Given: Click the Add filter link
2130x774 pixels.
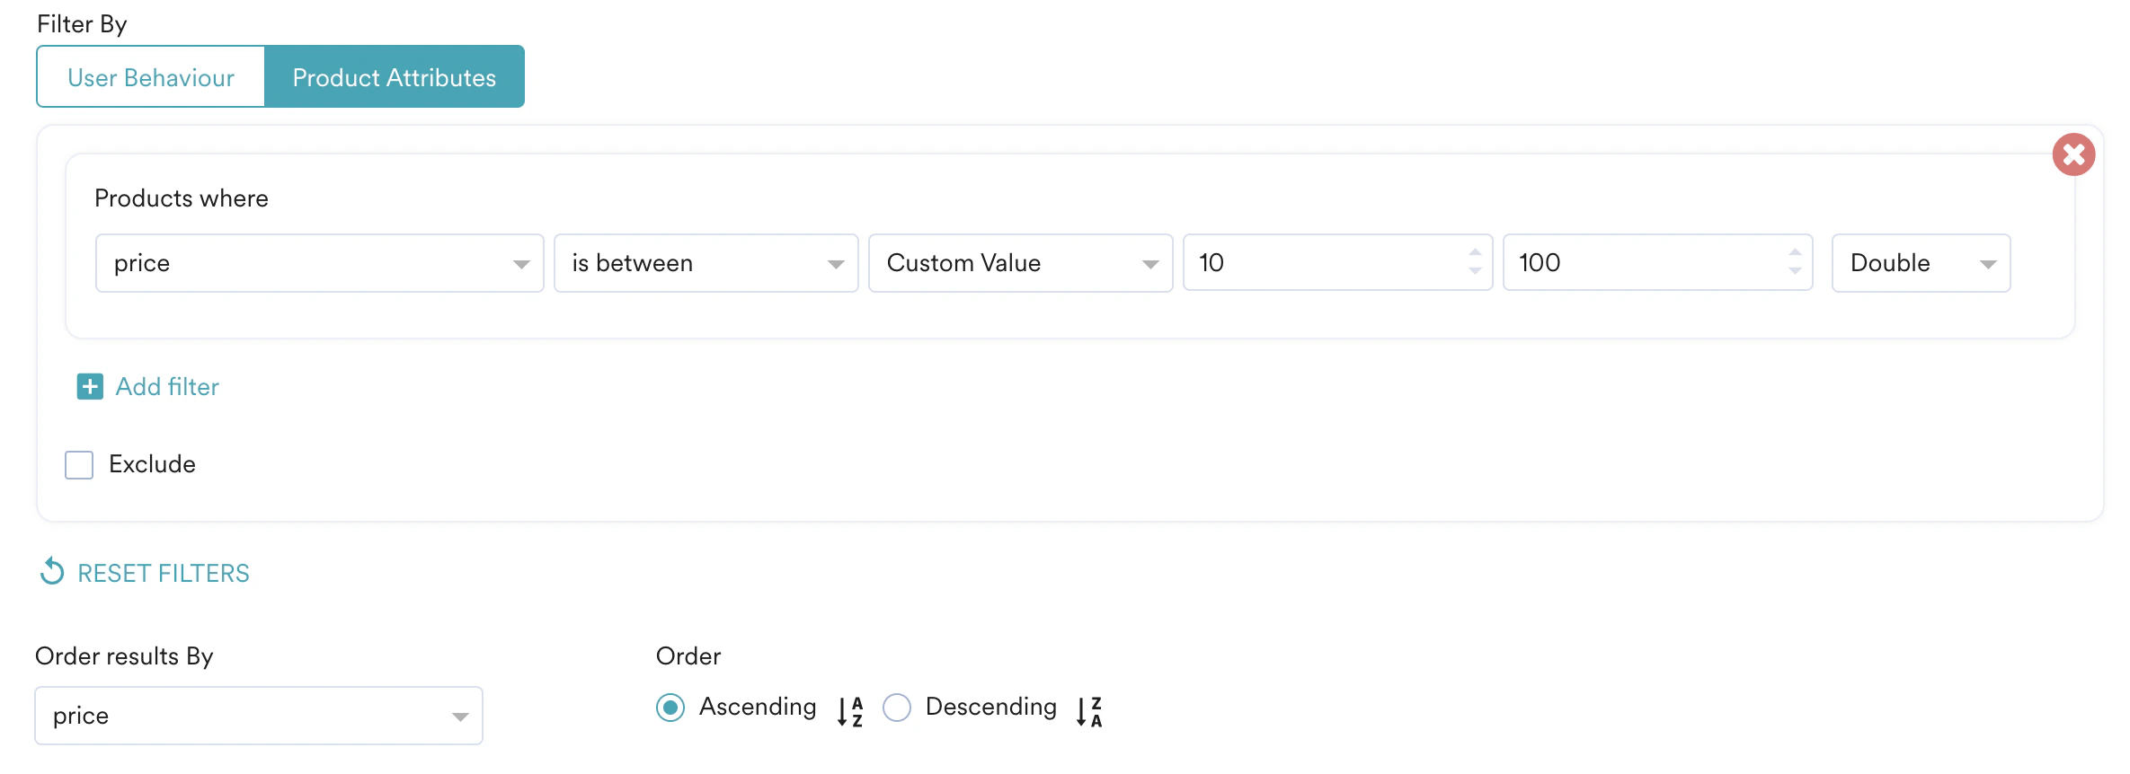Looking at the screenshot, I should (167, 387).
